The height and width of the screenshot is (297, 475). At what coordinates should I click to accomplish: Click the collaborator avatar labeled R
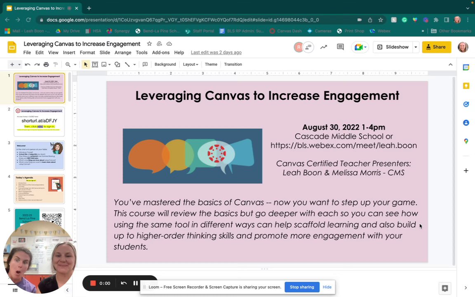[x=299, y=47]
